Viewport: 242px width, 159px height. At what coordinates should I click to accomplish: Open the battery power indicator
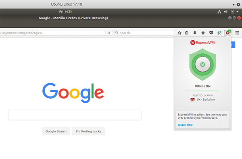tap(232, 12)
